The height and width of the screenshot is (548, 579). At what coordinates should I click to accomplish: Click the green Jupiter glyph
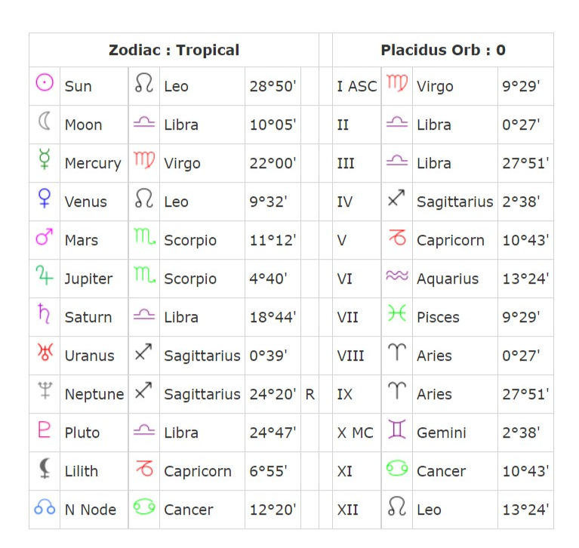pyautogui.click(x=45, y=275)
